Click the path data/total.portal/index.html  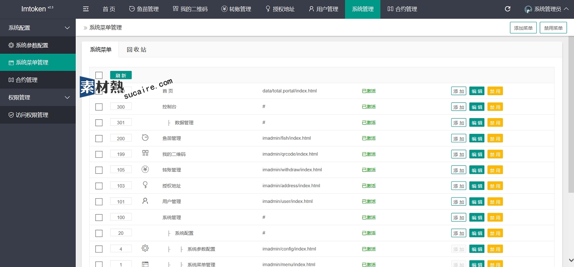[x=290, y=91]
